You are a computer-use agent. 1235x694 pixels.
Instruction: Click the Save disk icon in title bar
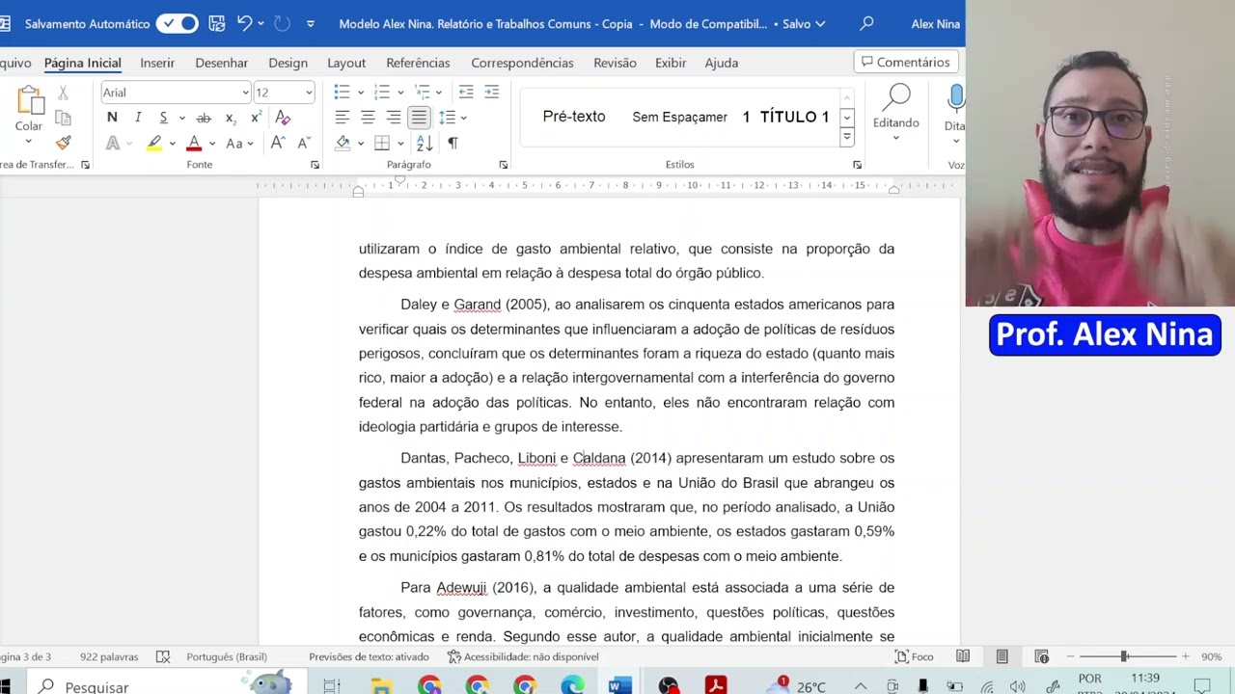pyautogui.click(x=217, y=23)
